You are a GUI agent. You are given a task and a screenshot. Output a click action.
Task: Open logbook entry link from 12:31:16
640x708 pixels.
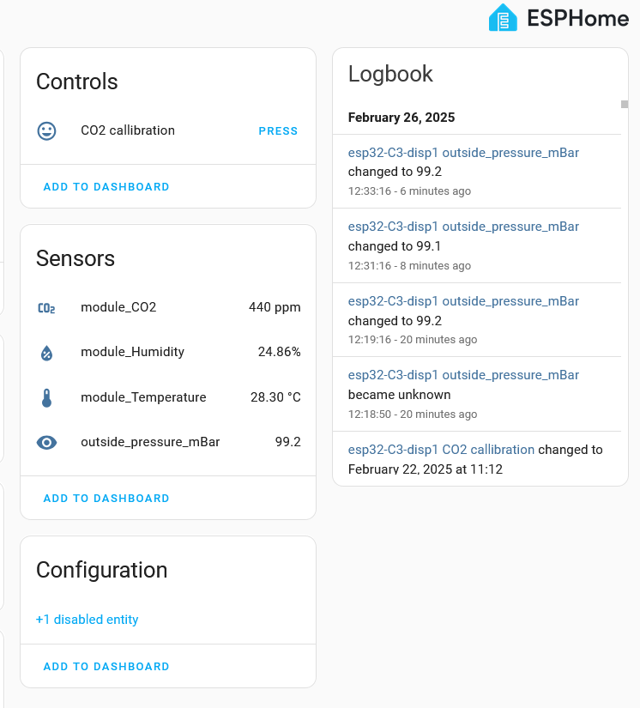coord(463,227)
